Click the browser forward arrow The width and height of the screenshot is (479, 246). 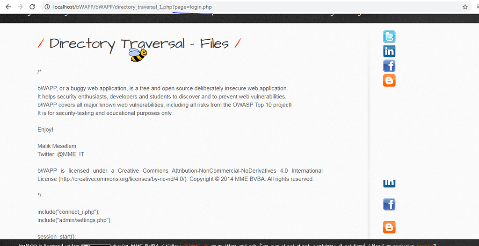pyautogui.click(x=20, y=7)
